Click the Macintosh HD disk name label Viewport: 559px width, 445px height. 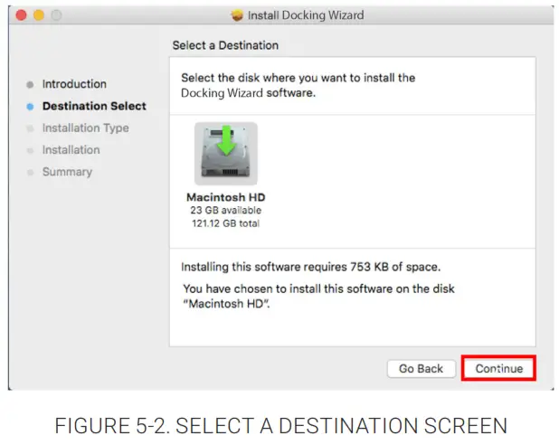[x=225, y=197]
